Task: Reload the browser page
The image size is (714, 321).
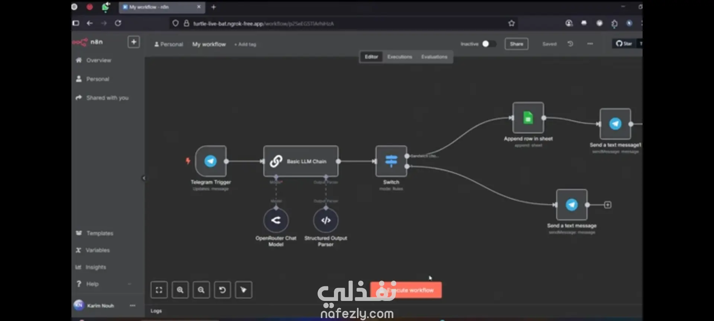Action: click(118, 23)
